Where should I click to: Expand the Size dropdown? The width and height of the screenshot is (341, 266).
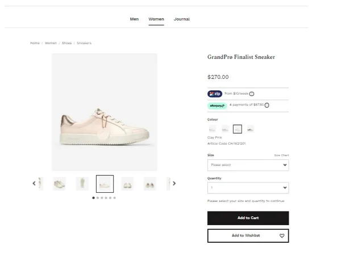click(248, 165)
